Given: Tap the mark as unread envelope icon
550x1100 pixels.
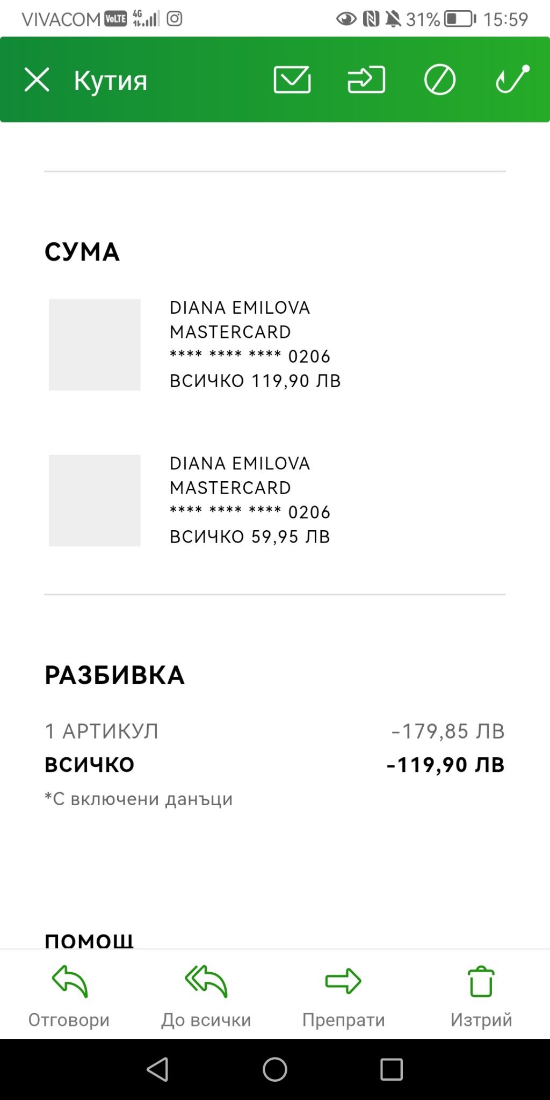Looking at the screenshot, I should (292, 80).
